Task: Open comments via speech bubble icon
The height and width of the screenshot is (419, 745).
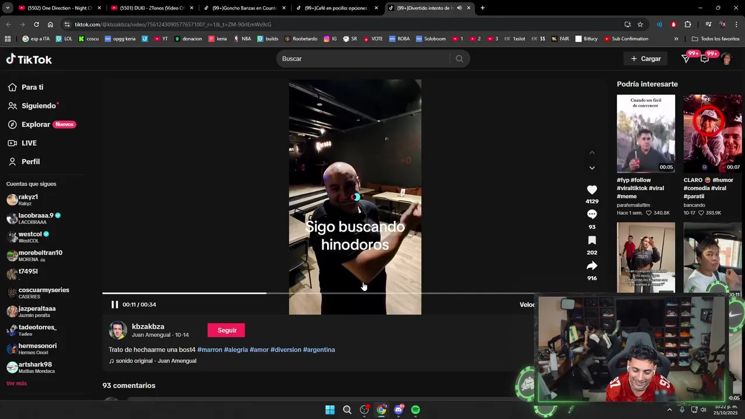Action: (592, 214)
